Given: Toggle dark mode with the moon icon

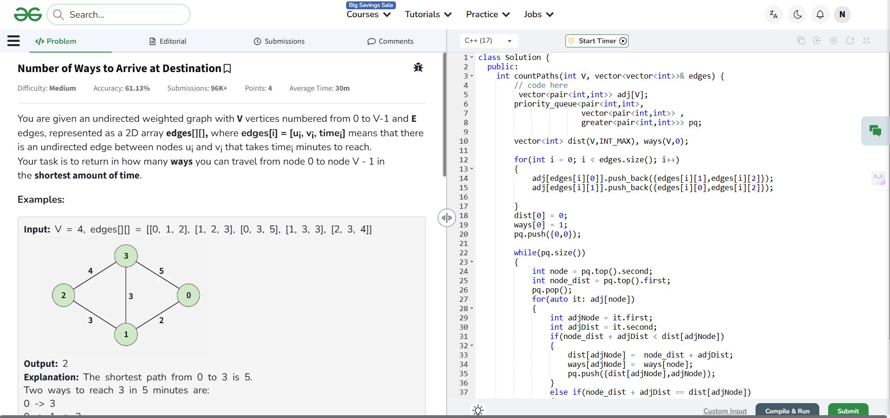Looking at the screenshot, I should click(797, 14).
